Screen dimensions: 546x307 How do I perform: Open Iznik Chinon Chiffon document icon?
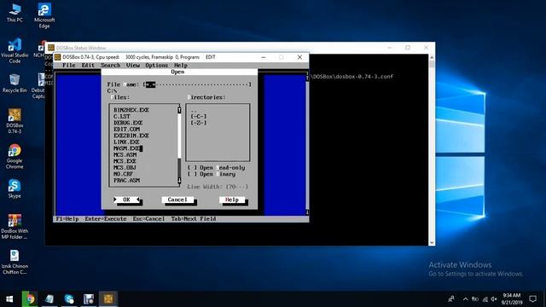(x=15, y=262)
